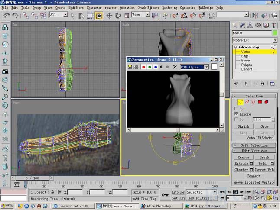Toggle the Window/Crossing selection tool
Screen dimensions: 280x210
[99, 16]
